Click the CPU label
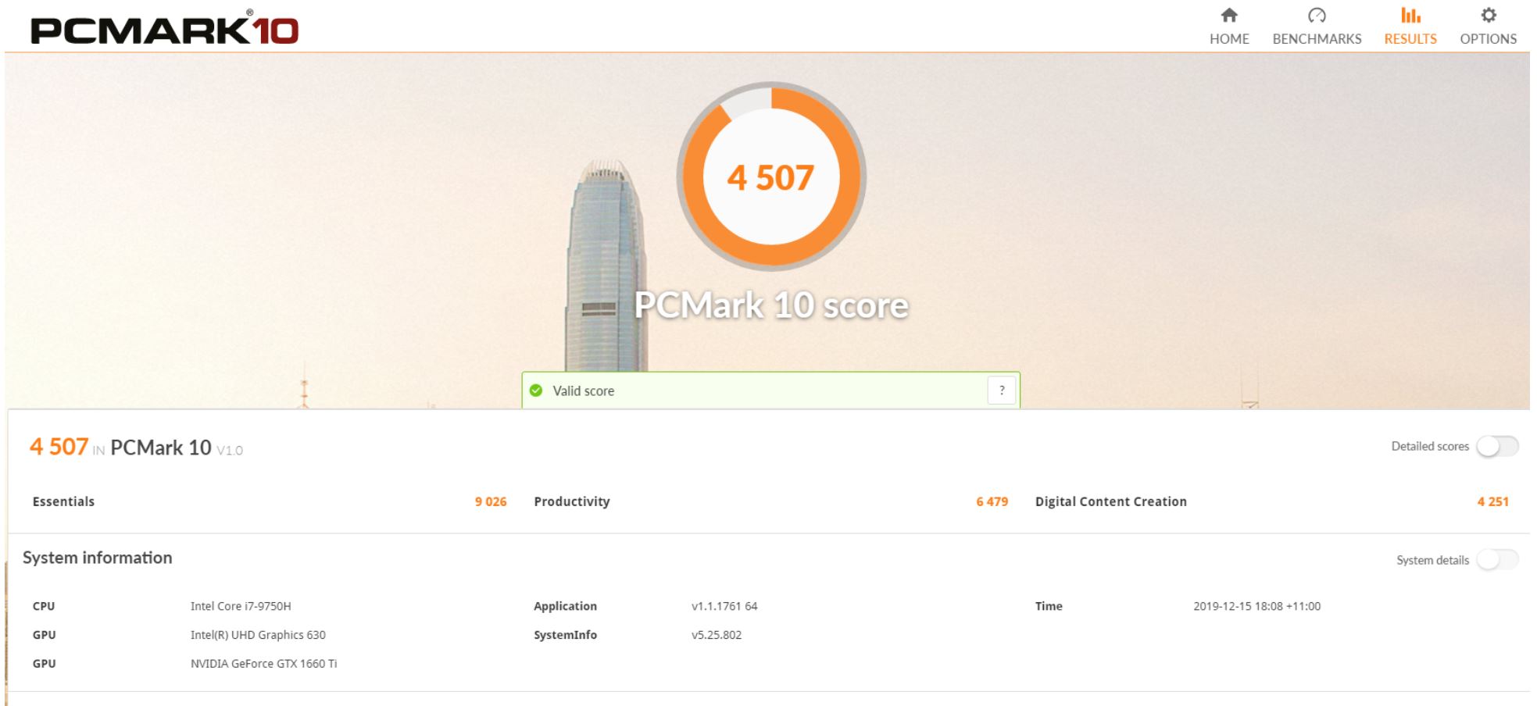The image size is (1537, 706). click(44, 606)
